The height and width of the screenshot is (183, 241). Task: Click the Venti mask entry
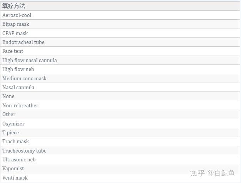coord(120,178)
